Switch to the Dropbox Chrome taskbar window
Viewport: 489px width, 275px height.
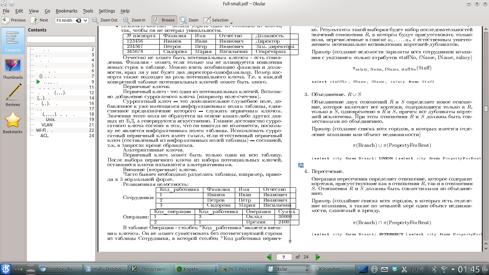click(x=60, y=269)
